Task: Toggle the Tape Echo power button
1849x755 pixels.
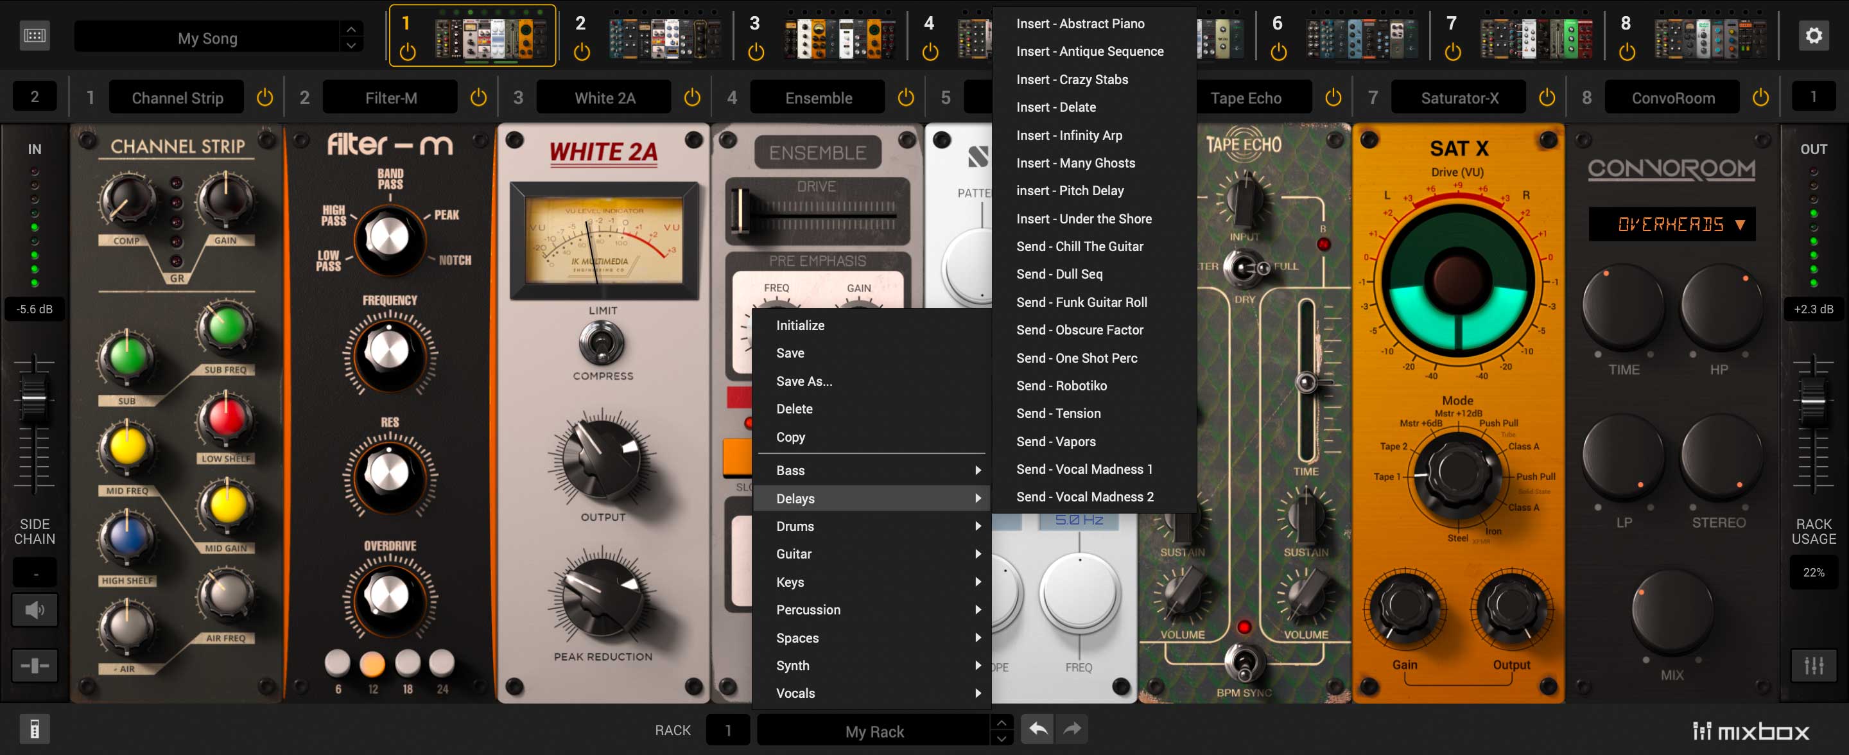Action: point(1332,97)
